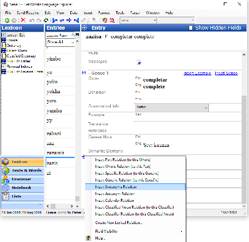Open the View menu

tap(60, 13)
